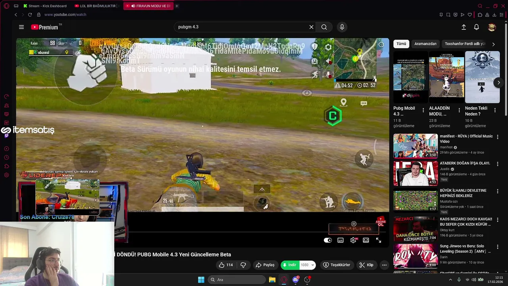508x286 pixels.
Task: Open the Opera GX main menu logo
Action: pyautogui.click(x=6, y=6)
